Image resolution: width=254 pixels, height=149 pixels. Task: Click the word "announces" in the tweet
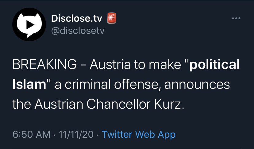tap(197, 85)
